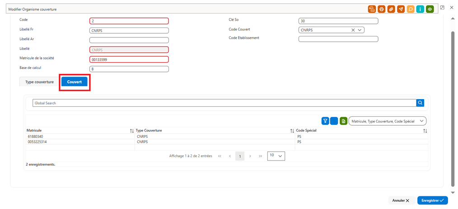Click the paper plane send icon

[401, 9]
